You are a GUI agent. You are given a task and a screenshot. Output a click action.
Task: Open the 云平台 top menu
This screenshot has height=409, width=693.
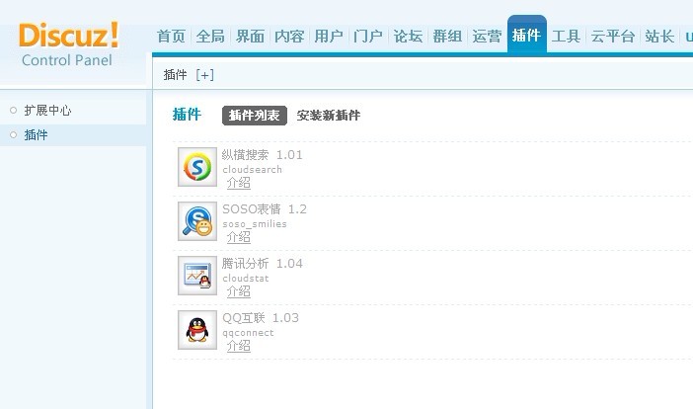click(x=613, y=37)
